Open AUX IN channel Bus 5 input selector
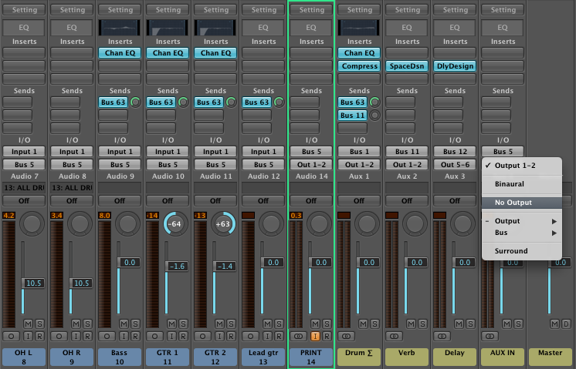 [503, 152]
